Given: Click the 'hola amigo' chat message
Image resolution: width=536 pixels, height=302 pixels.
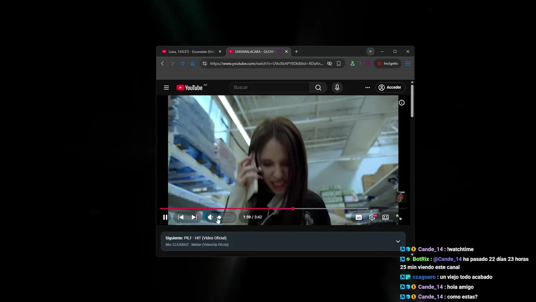Looking at the screenshot, I should (460, 287).
